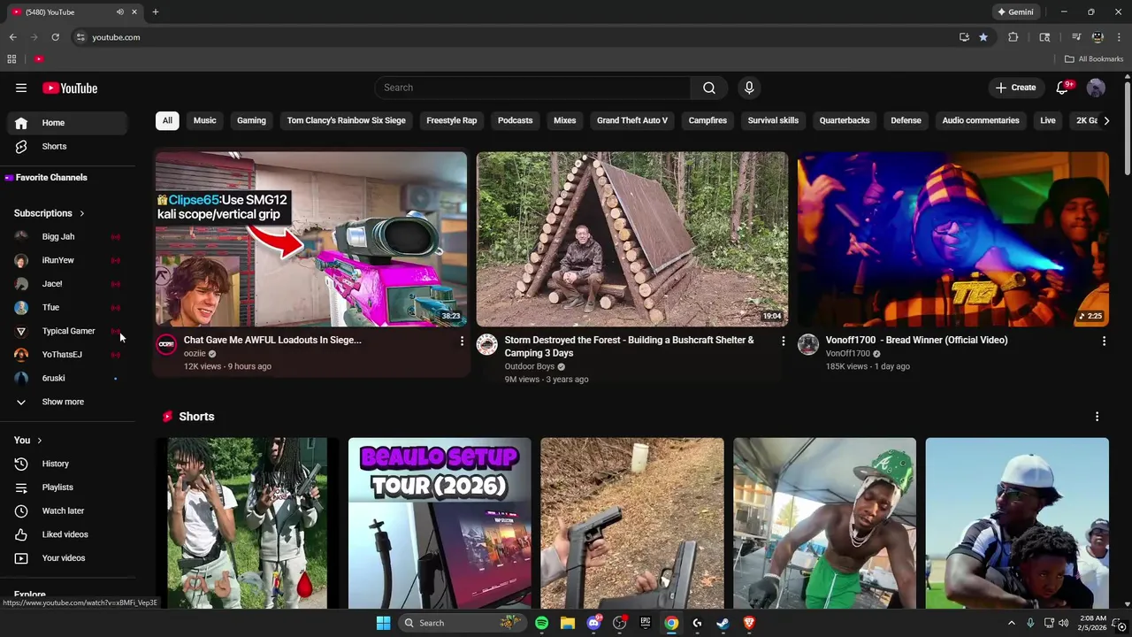
Task: Select the Freestyle Rap chip
Action: [x=451, y=120]
